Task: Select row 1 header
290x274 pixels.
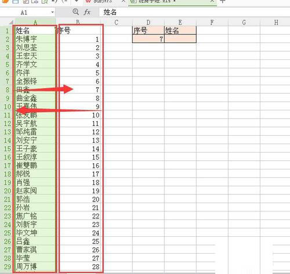Action: (x=7, y=31)
